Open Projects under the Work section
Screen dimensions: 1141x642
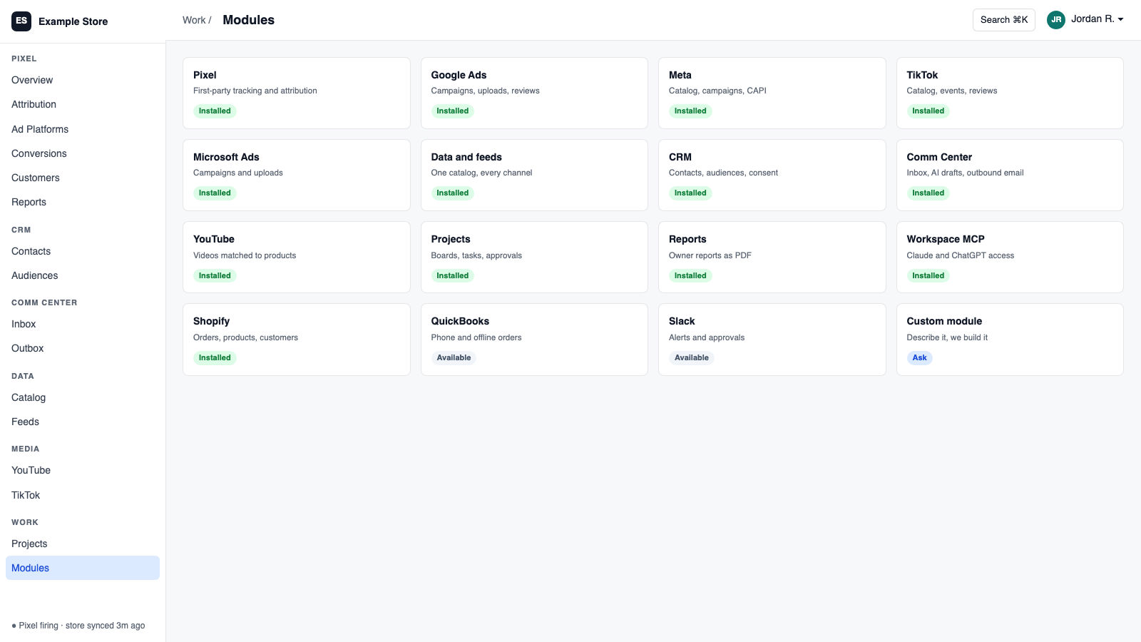point(83,544)
